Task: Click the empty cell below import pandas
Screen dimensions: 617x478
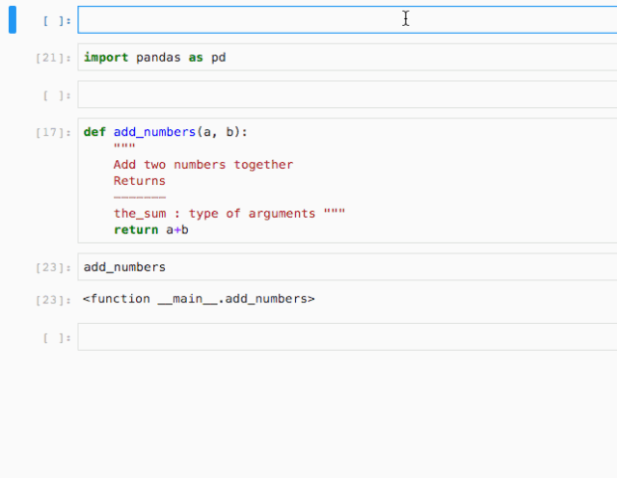Action: pos(347,94)
